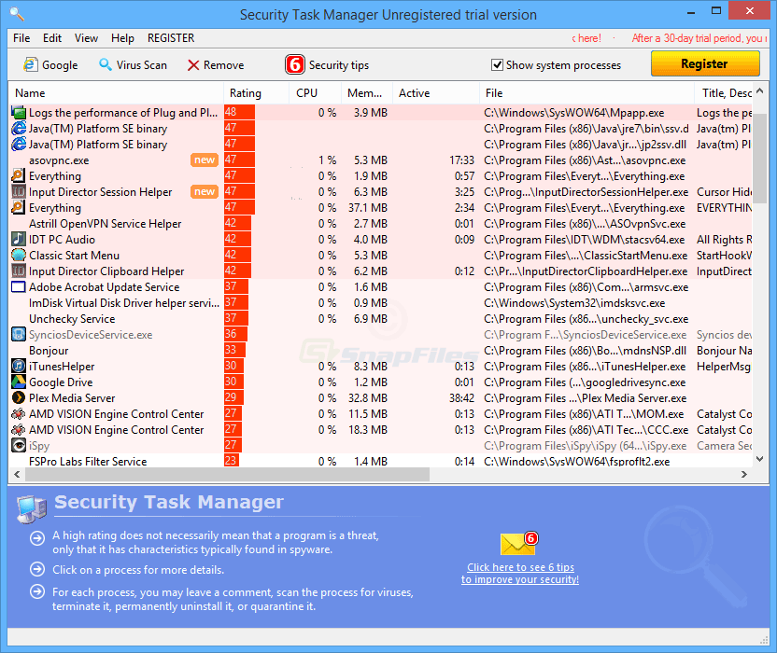Open the Help menu
This screenshot has width=777, height=653.
(x=122, y=38)
